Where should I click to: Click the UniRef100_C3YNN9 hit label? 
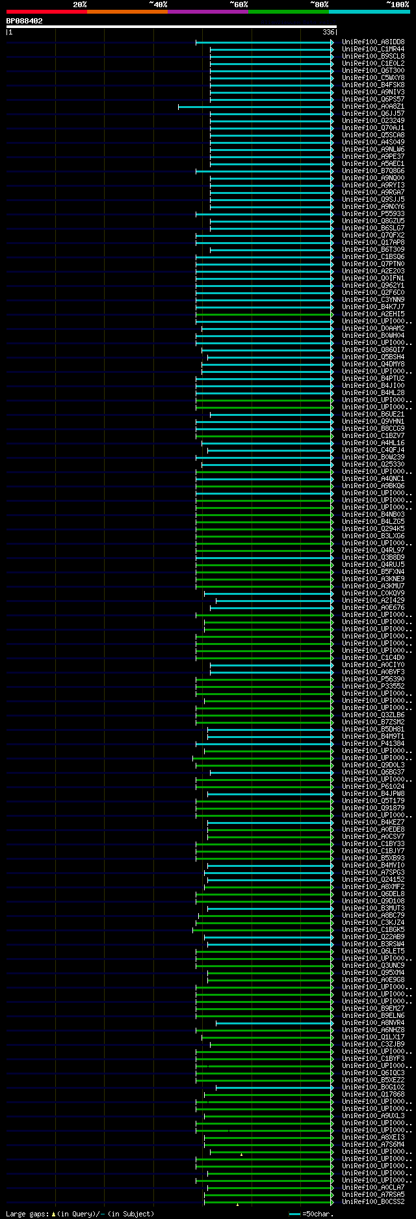(373, 300)
